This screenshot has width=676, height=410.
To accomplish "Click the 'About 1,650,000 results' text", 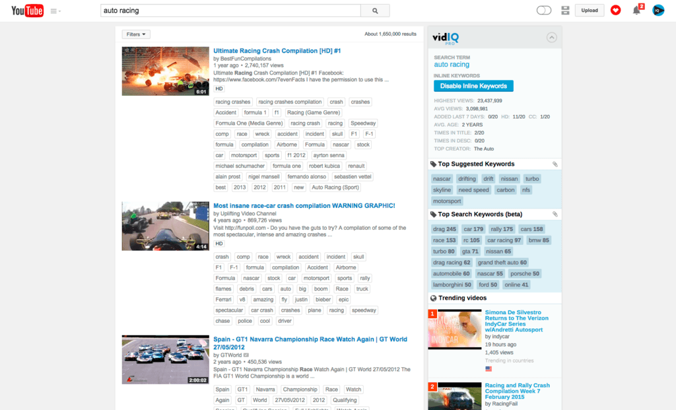I will click(390, 34).
